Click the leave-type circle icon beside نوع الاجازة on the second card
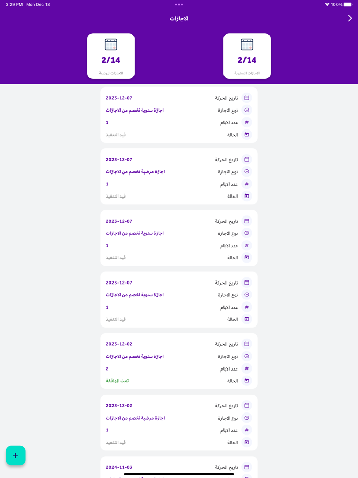This screenshot has height=478, width=358. 247,171
